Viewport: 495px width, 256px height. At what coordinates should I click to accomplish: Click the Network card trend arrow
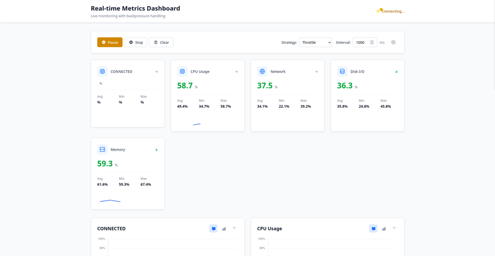point(316,71)
